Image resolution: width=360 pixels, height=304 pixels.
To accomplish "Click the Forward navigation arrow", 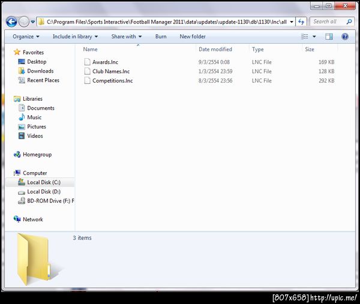I will pyautogui.click(x=24, y=22).
